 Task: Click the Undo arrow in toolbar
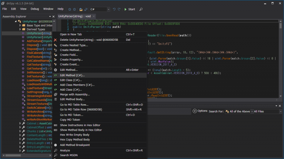114,9
